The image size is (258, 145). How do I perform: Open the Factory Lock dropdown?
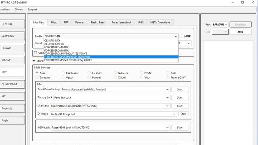[112, 97]
